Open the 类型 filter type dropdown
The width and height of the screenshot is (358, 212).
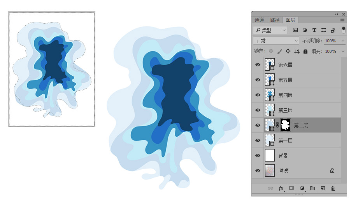point(270,30)
